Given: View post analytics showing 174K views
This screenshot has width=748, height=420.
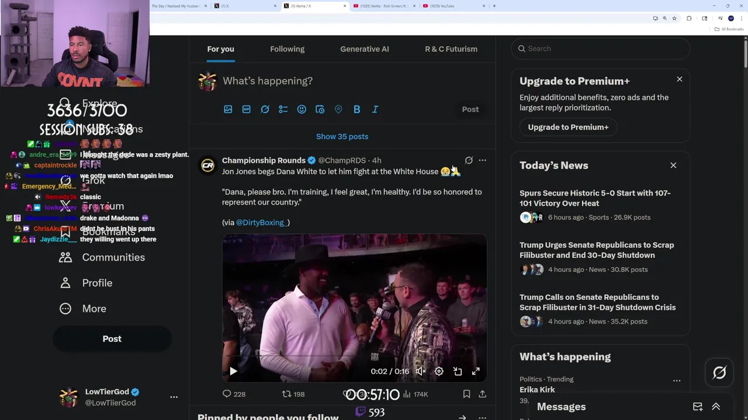Looking at the screenshot, I should click(x=415, y=394).
